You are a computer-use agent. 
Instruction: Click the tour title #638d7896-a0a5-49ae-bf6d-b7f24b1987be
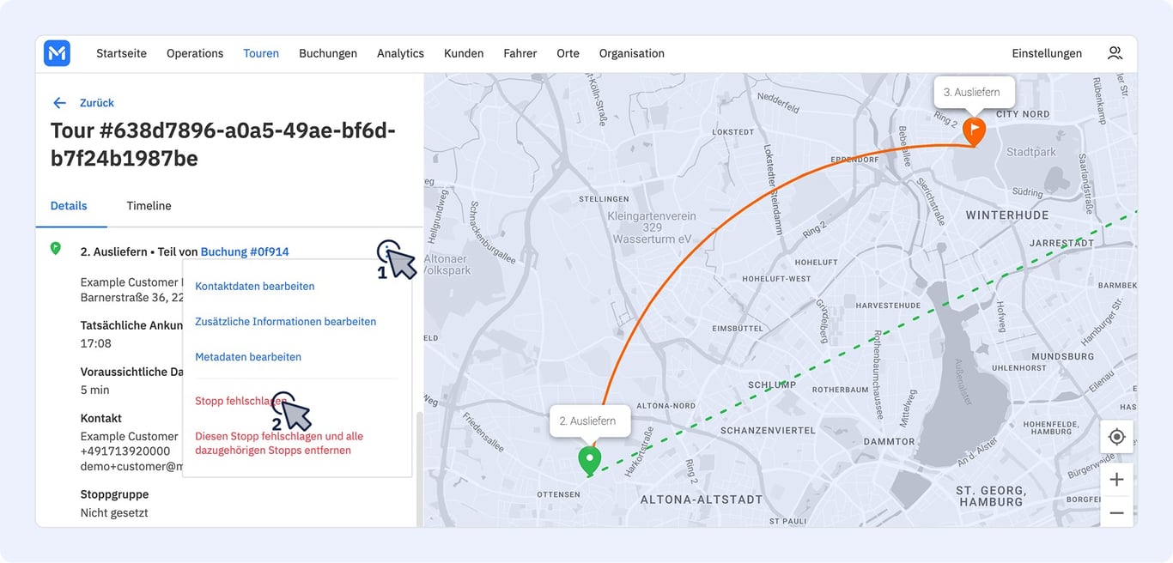pyautogui.click(x=223, y=144)
